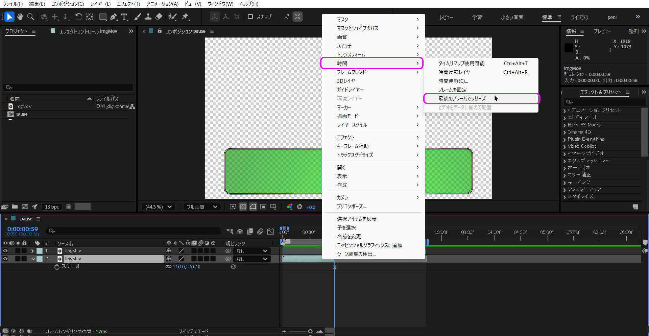649x336 pixels.
Task: Open the 44.3% magnification dropdown
Action: point(158,207)
